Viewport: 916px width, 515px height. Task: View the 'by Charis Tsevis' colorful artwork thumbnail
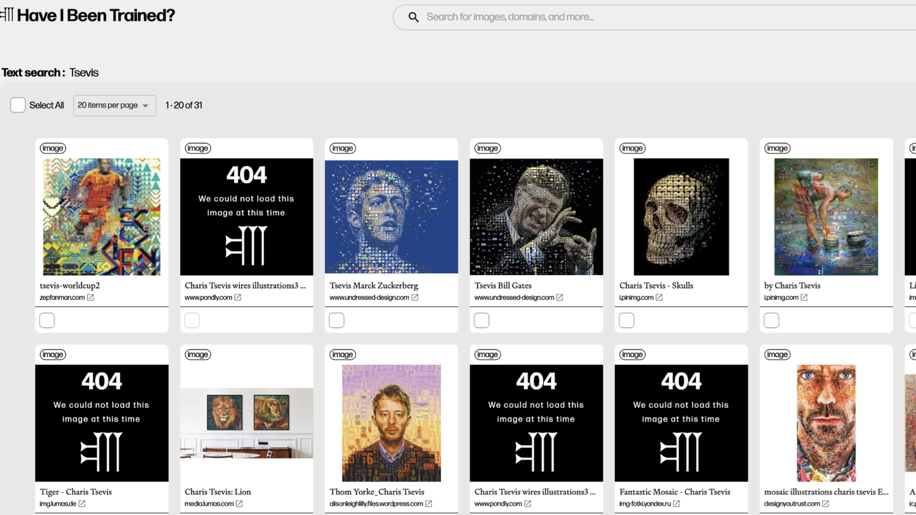(826, 217)
